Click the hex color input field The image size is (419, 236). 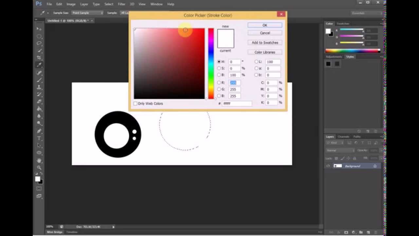coord(237,104)
